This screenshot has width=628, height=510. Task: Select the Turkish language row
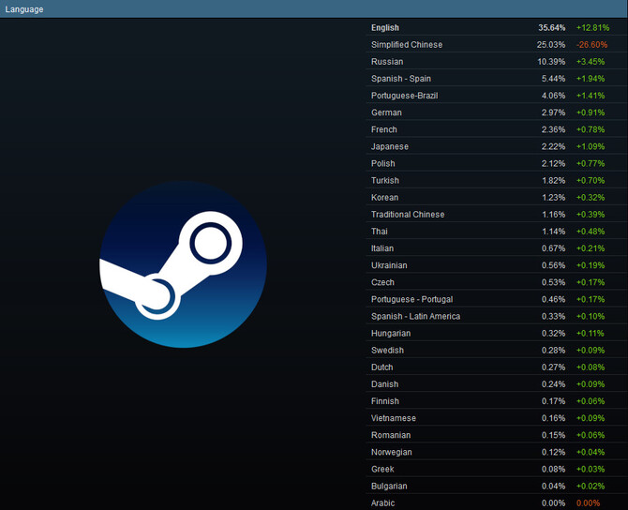[497, 180]
